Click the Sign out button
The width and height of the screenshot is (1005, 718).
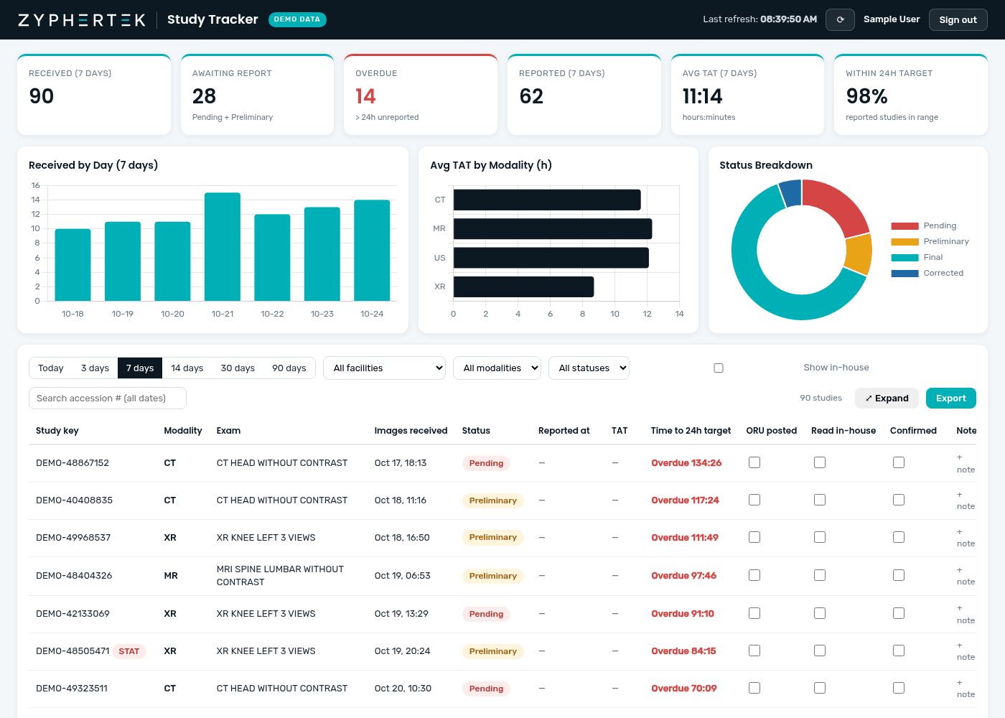tap(958, 19)
